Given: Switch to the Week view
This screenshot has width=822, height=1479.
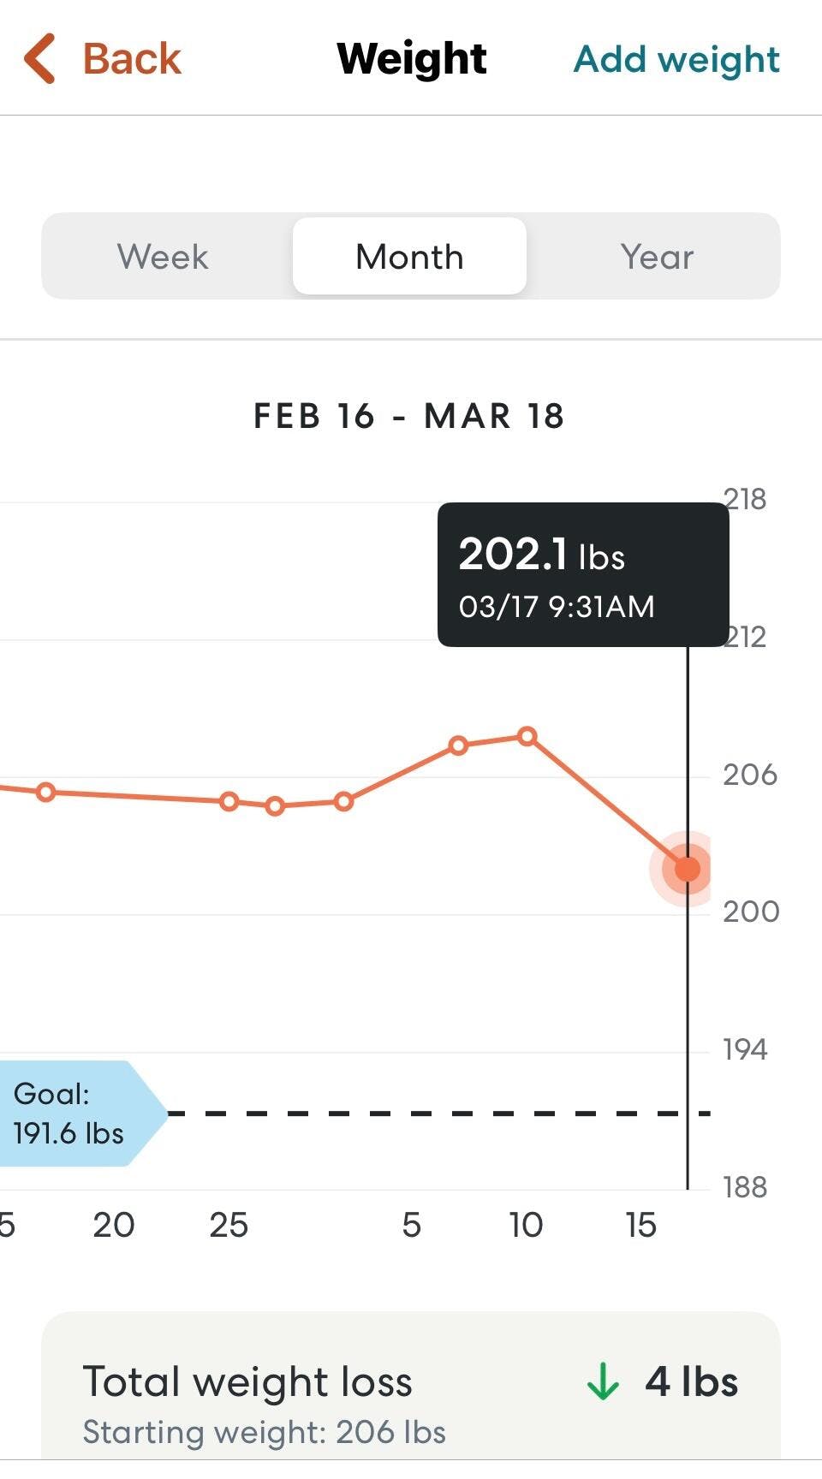Looking at the screenshot, I should pos(163,257).
